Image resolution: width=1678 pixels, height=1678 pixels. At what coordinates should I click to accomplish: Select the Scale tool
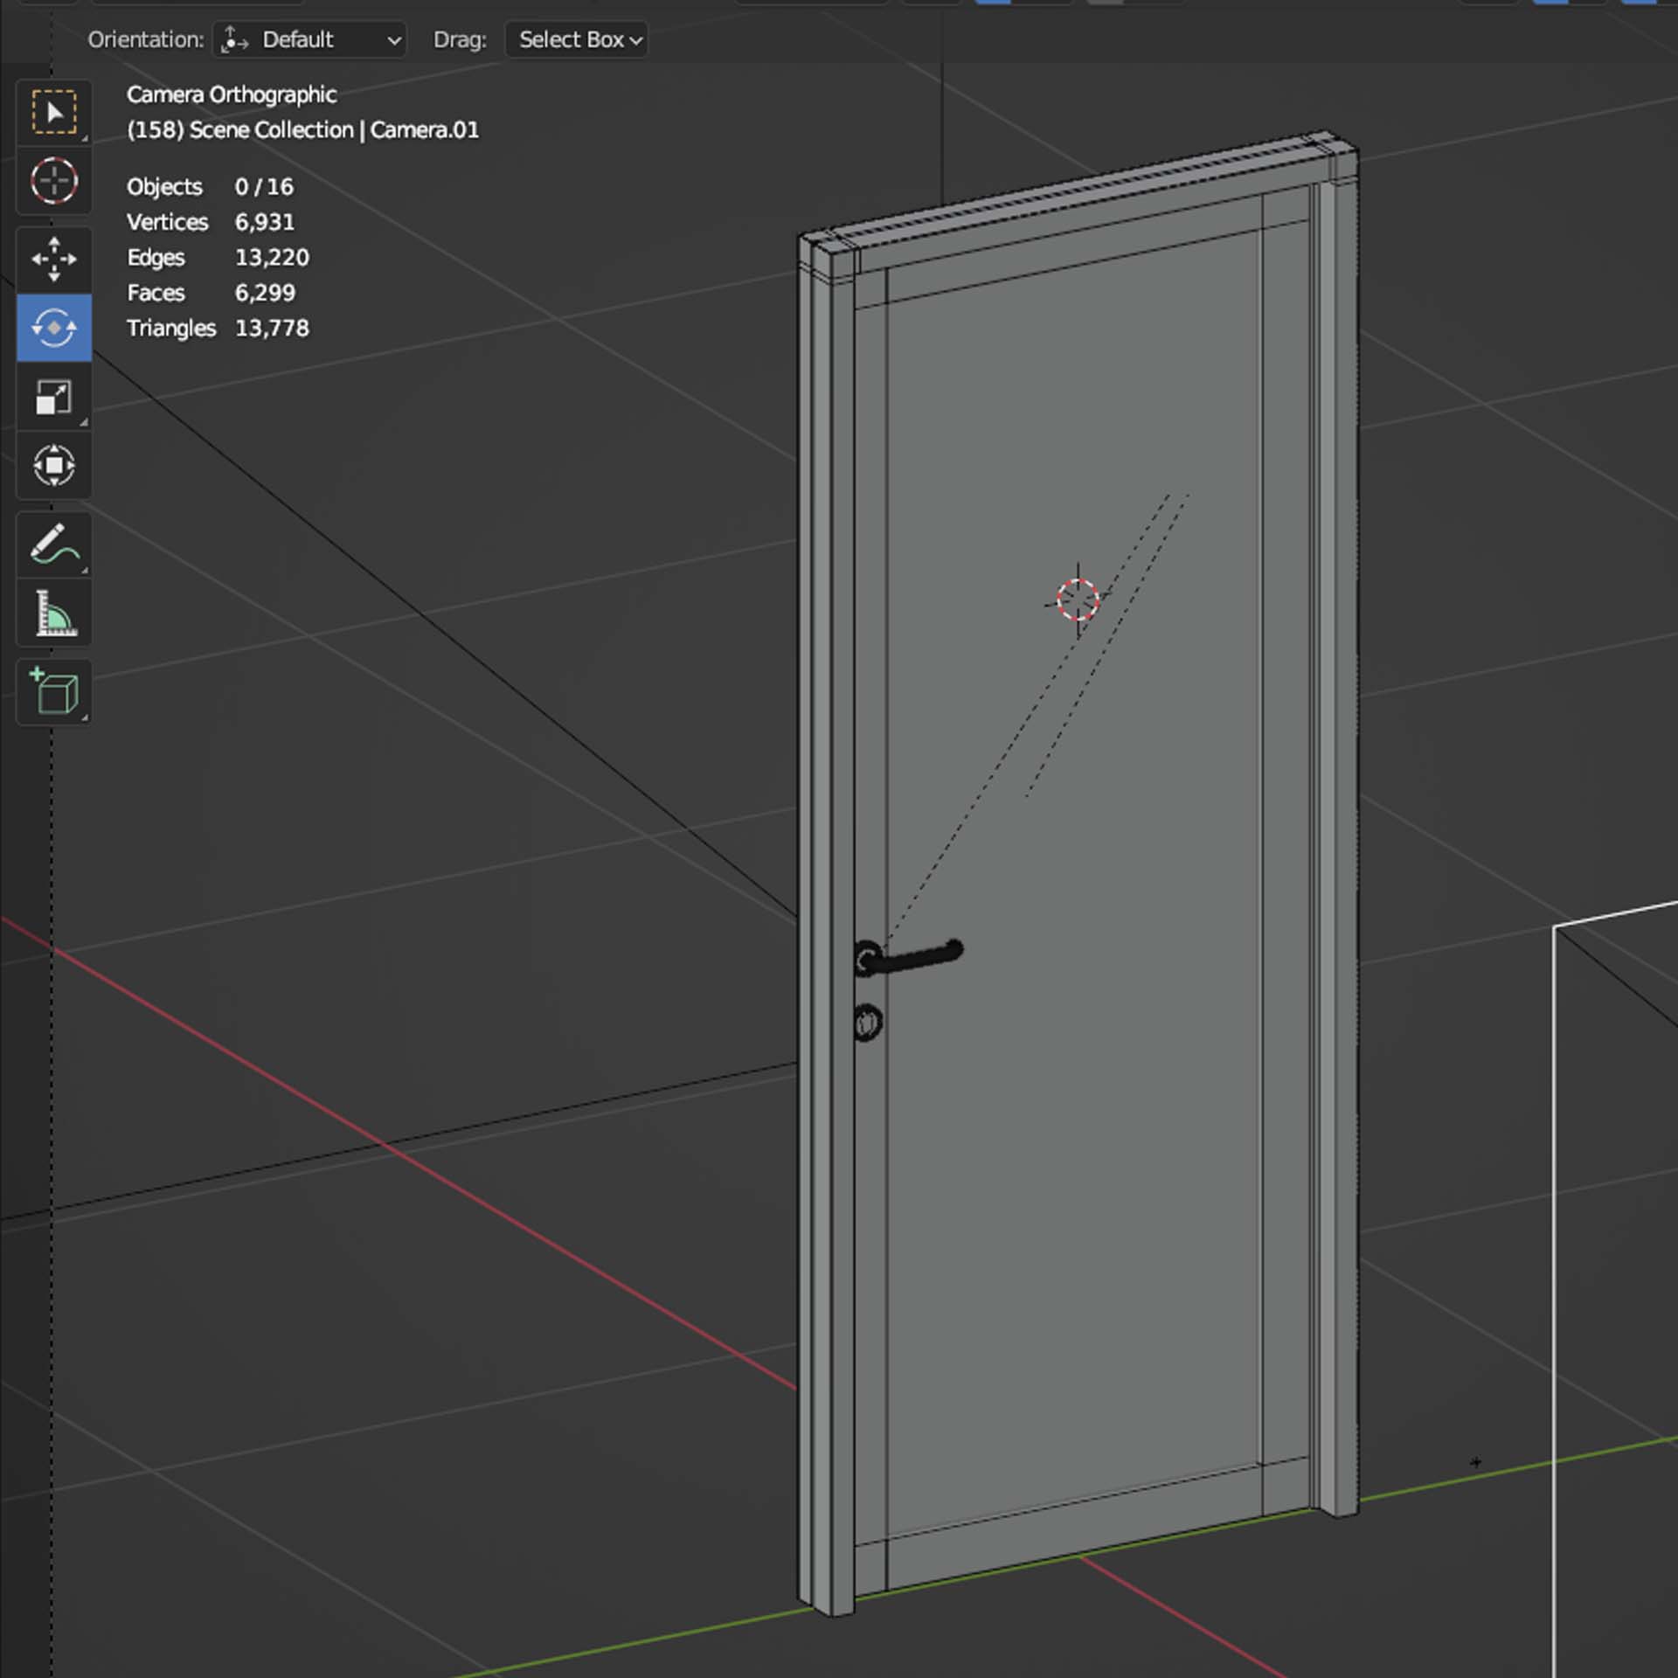(x=54, y=397)
